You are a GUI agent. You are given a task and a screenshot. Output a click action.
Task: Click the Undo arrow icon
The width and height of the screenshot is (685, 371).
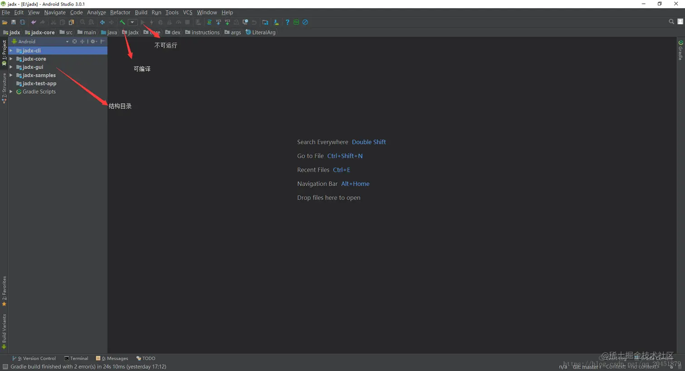34,22
